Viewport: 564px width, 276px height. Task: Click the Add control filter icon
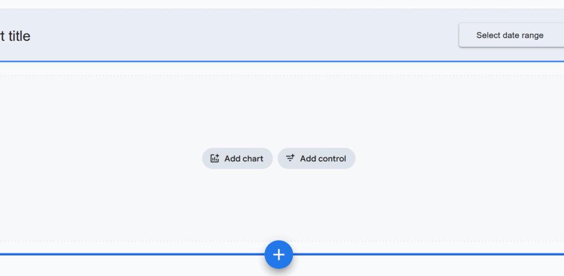click(290, 158)
